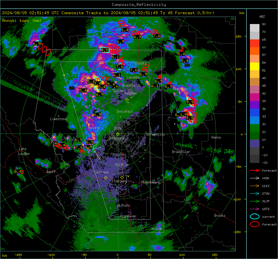Click the Cochrane label
Screen dimensions: 278x259
point(101,172)
